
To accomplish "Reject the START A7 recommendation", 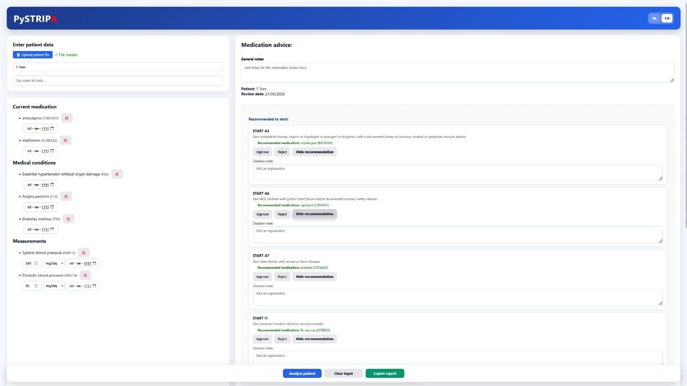I will click(x=282, y=277).
